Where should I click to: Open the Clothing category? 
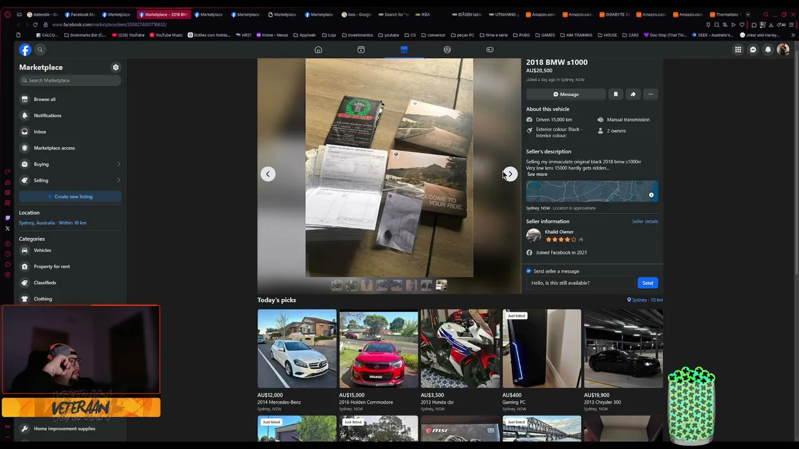[x=70, y=299]
